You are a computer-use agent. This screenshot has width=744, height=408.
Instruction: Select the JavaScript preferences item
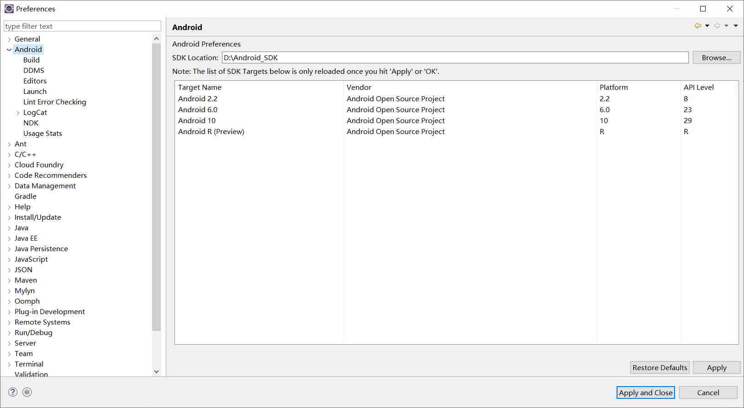click(31, 259)
